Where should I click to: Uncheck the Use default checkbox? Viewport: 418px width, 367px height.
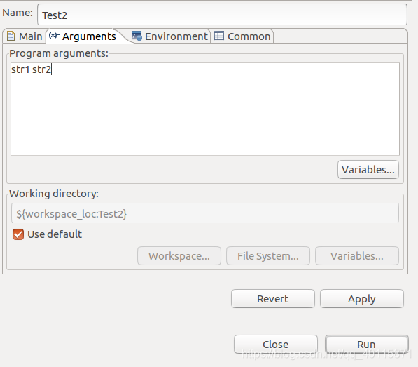[18, 234]
